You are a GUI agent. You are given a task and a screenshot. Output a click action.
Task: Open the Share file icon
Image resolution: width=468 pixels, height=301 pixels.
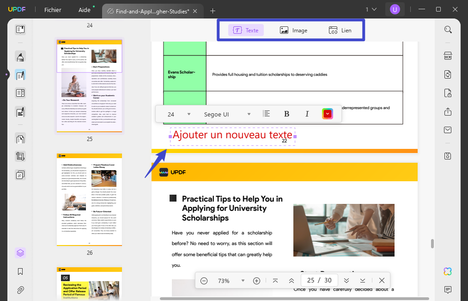(448, 112)
